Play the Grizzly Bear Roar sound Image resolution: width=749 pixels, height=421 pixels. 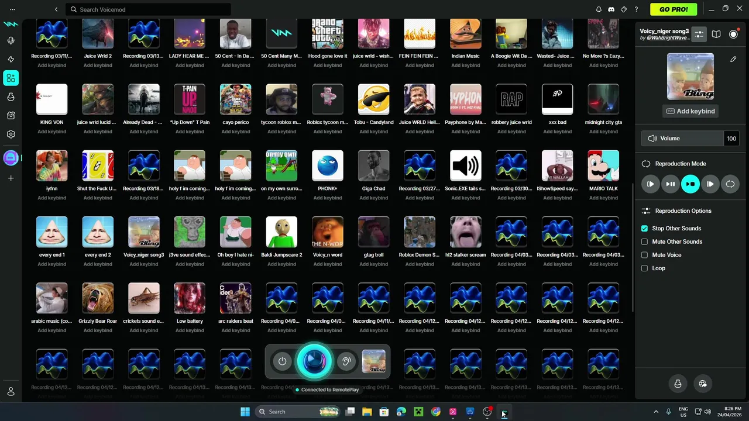pos(98,298)
